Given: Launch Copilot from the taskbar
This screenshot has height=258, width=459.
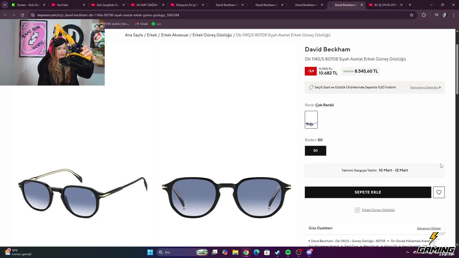Looking at the screenshot, I should [x=225, y=252].
